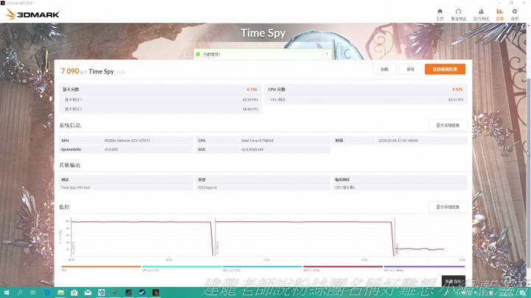Toggle the blue GPU temperature legend
Viewport: 531px width, 298px height.
tap(262, 269)
